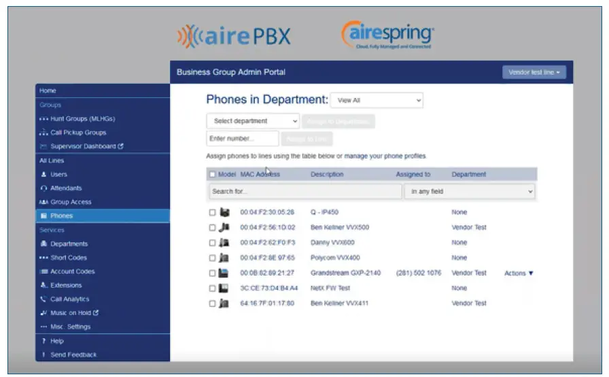Select the checkbox for Netx FW Test phone

pyautogui.click(x=212, y=289)
